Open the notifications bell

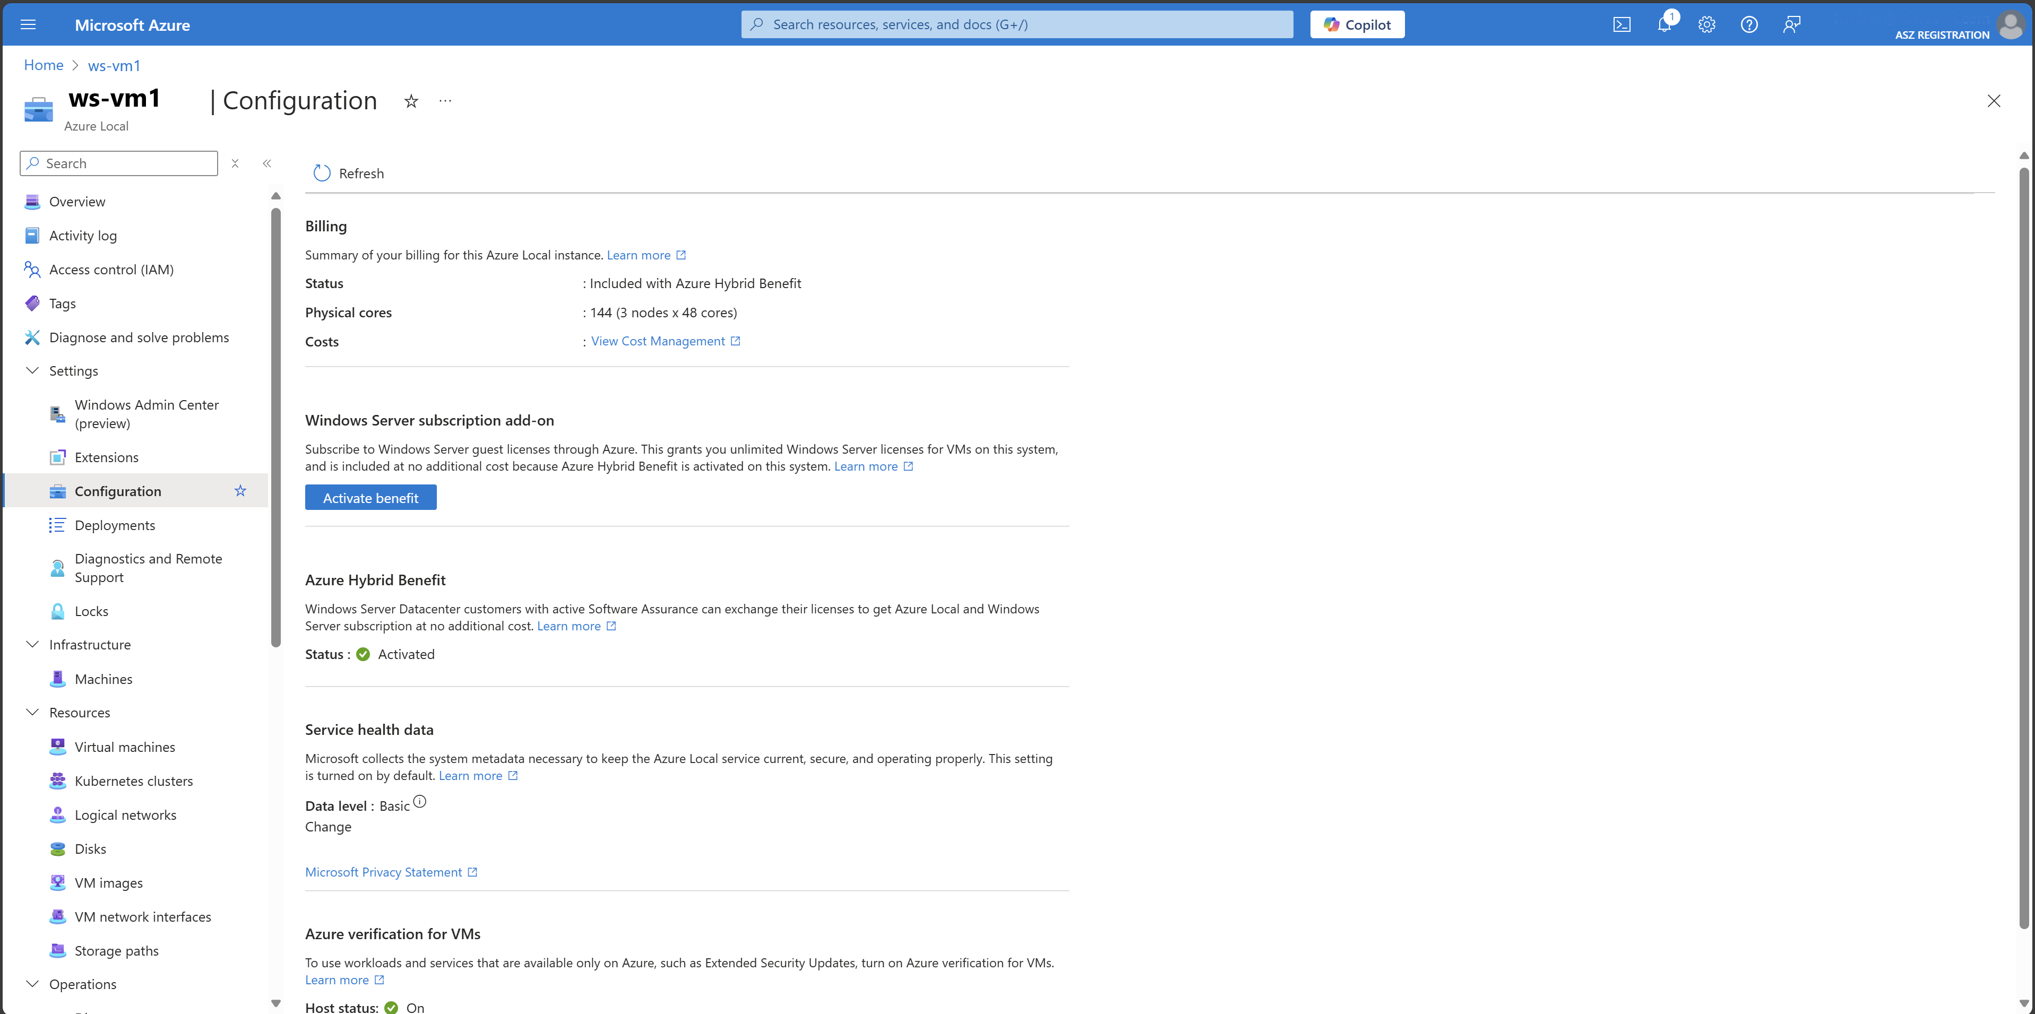[x=1663, y=24]
